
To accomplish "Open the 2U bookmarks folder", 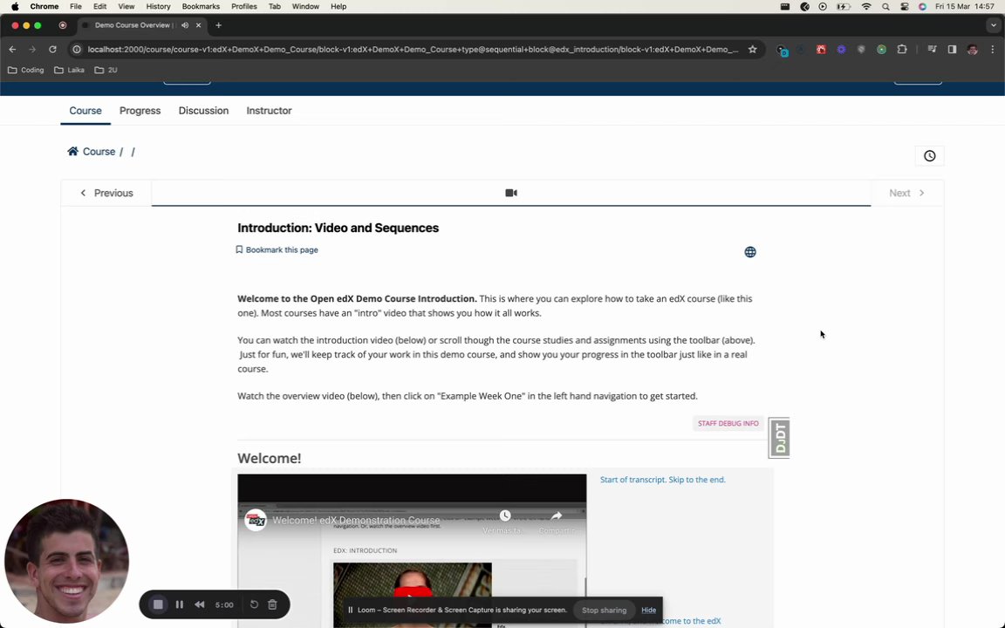I will tap(106, 70).
